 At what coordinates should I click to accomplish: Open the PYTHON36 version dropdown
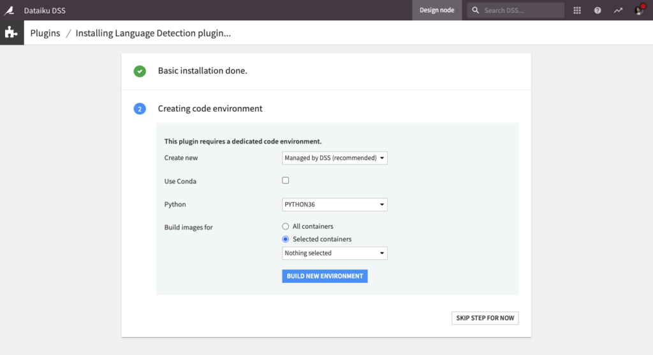(334, 205)
